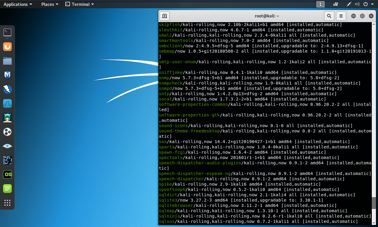Viewport: 378px width, 227px height.
Task: Open the green OS dock icon
Action: (7, 174)
